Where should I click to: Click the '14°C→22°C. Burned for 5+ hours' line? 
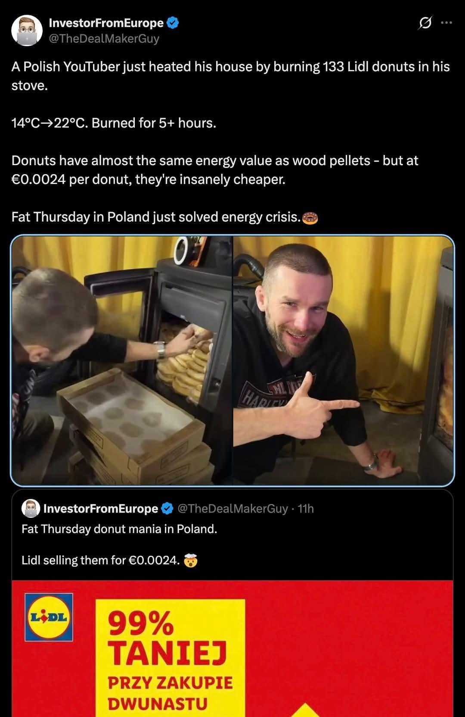click(x=114, y=123)
